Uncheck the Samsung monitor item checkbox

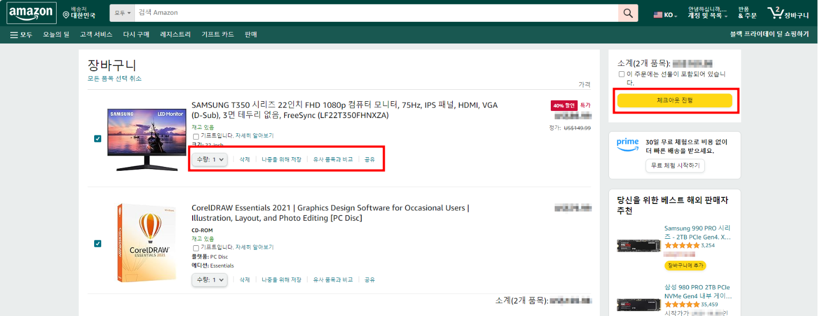(97, 139)
